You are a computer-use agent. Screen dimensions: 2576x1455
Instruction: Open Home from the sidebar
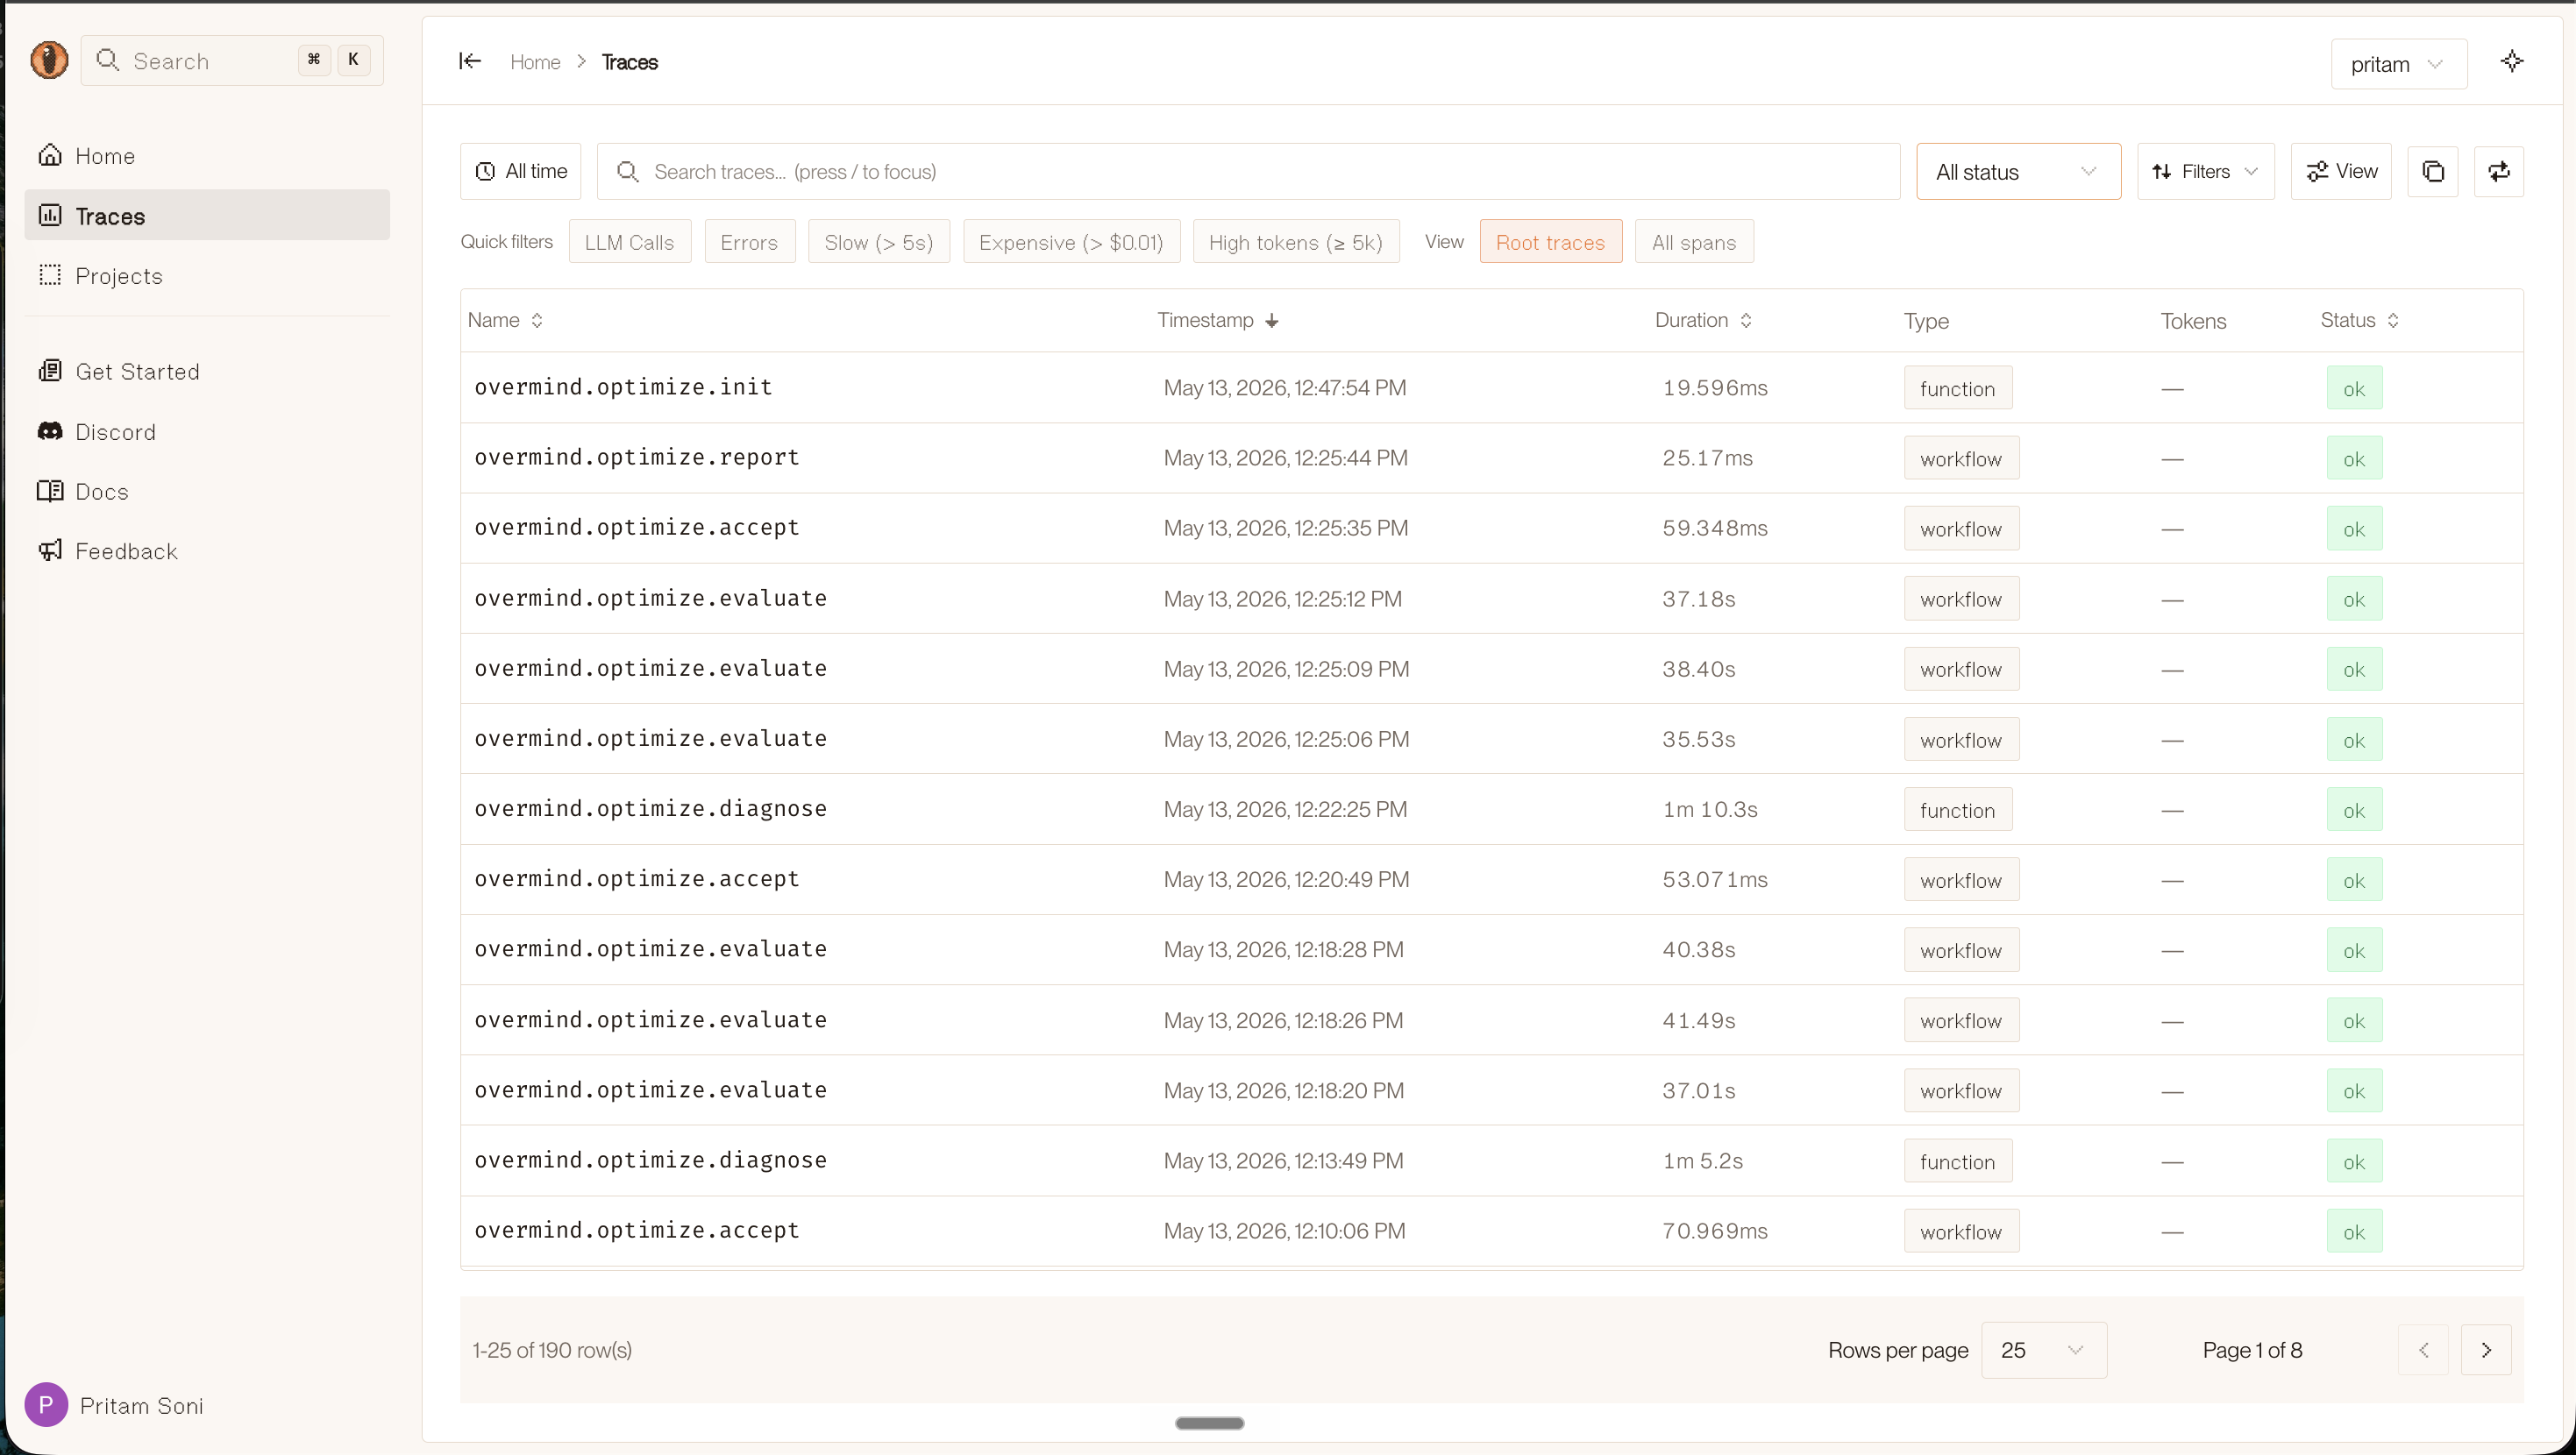coord(207,155)
